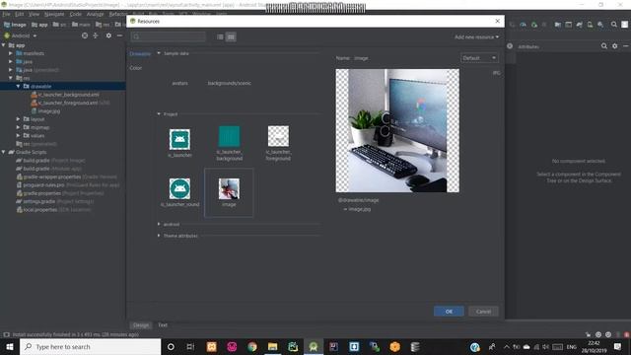The image size is (631, 355).
Task: Select ic_launcher_background.xml in project tree
Action: (65, 95)
